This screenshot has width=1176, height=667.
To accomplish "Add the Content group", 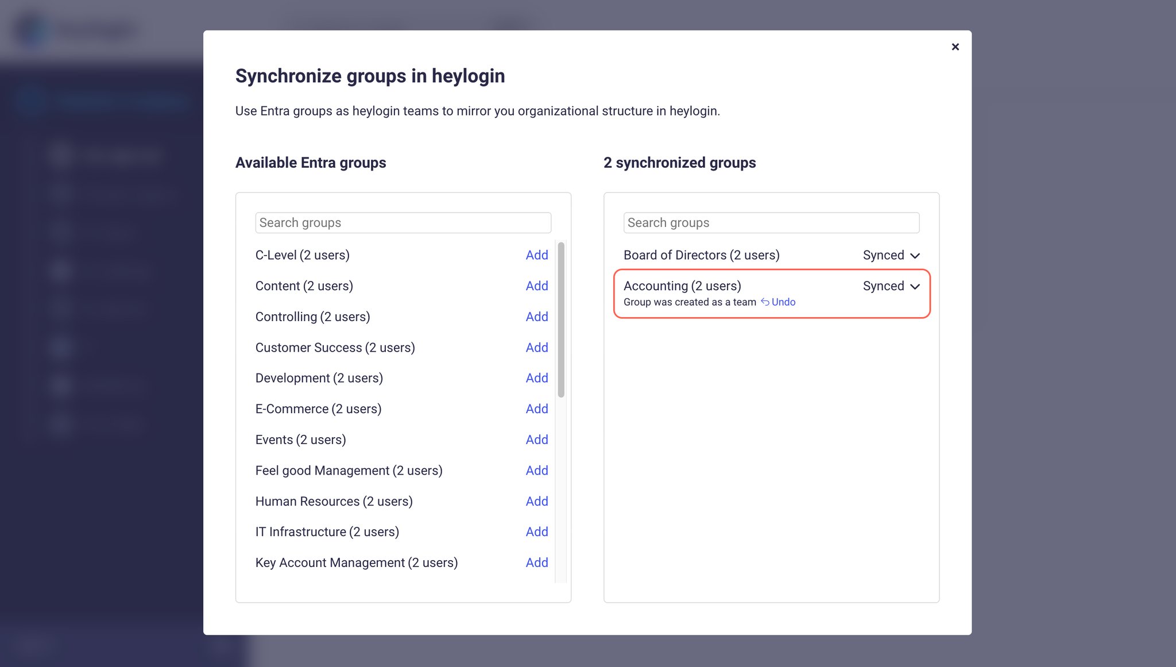I will point(537,286).
